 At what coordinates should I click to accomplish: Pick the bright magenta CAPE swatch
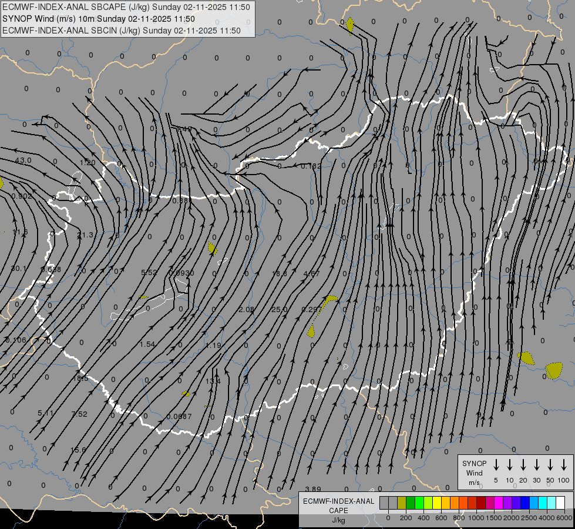(499, 503)
